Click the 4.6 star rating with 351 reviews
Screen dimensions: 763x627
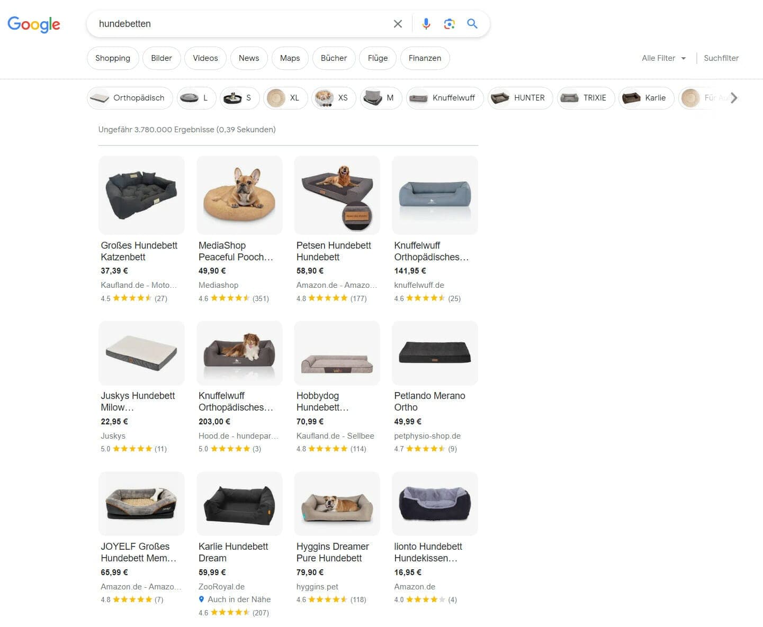coord(234,298)
